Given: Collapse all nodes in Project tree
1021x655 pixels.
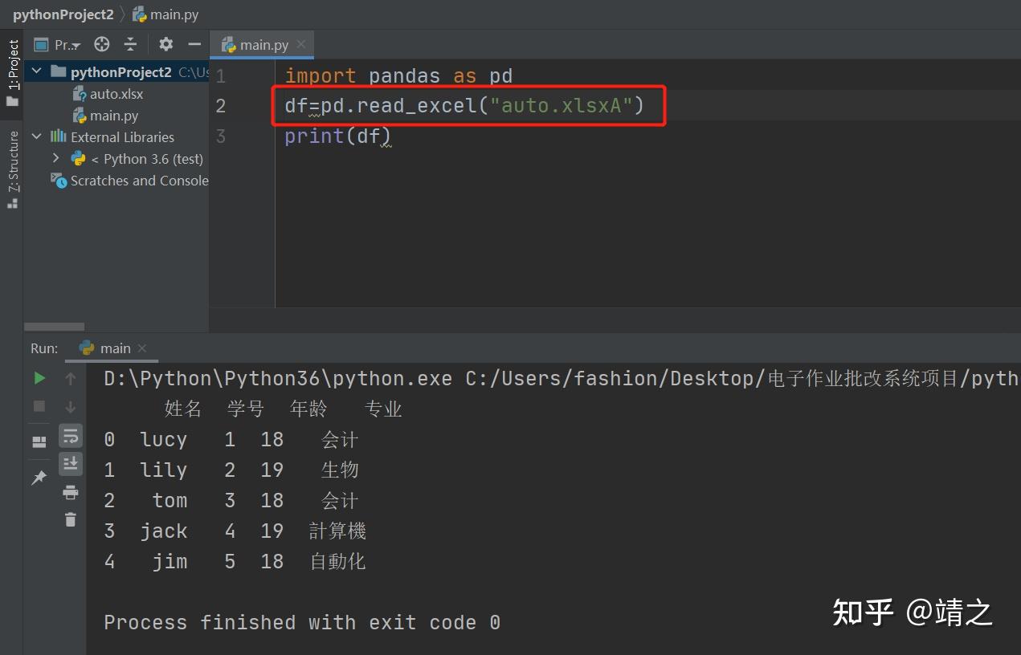Looking at the screenshot, I should (x=130, y=44).
